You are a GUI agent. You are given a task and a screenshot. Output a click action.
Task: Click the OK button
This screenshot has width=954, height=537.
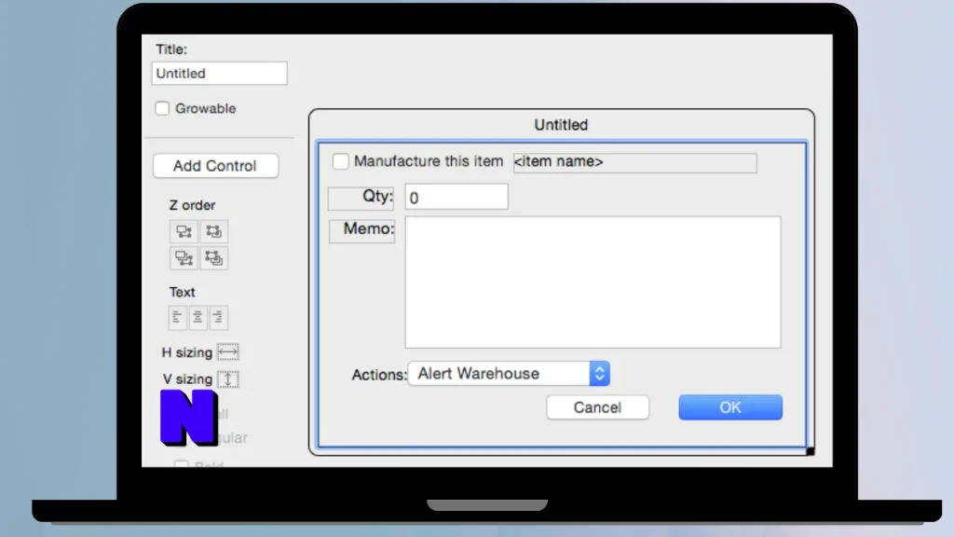tap(730, 407)
